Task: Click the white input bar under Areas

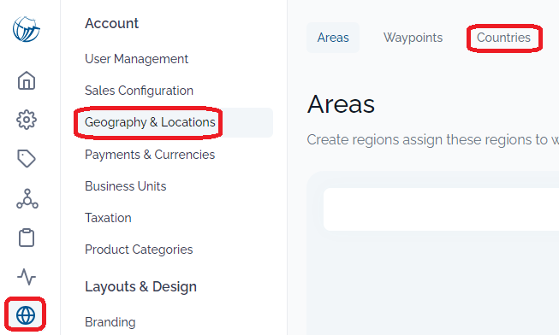Action: coord(441,209)
